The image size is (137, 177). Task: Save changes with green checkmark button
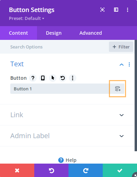[120, 170]
